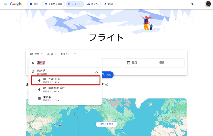Choose 羽田空港 HND from suggestions
This screenshot has width=213, height=136.
tap(66, 80)
